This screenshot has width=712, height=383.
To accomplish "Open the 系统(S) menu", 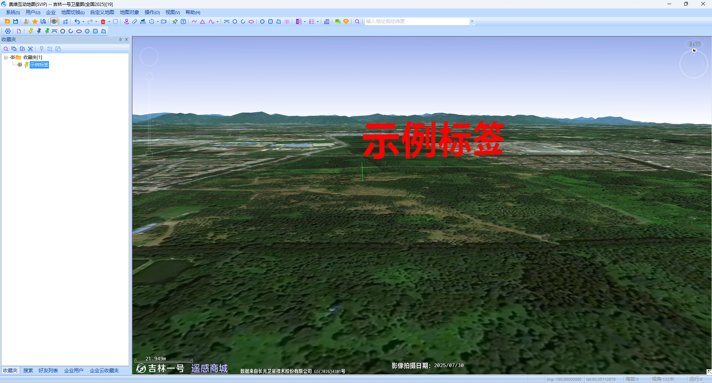I will 13,13.
